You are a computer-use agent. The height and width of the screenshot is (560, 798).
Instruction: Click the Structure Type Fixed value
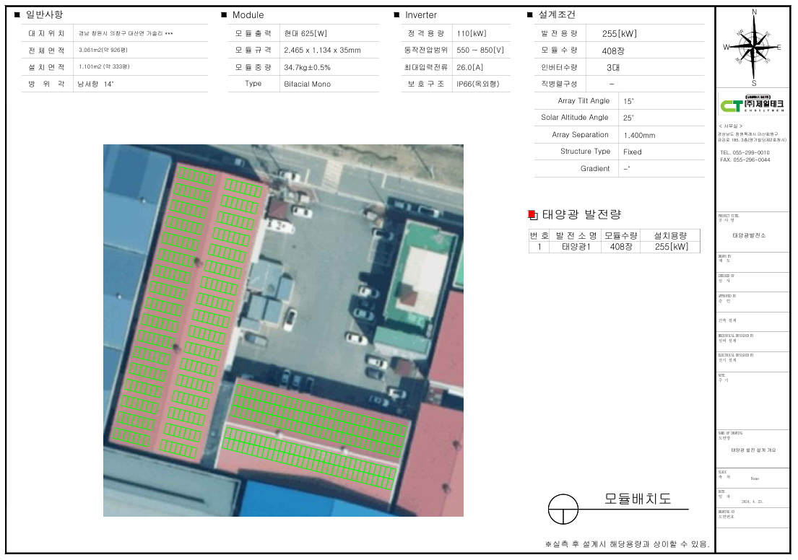(x=632, y=152)
